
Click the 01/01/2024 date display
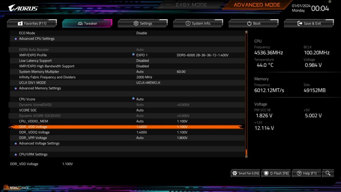click(301, 6)
